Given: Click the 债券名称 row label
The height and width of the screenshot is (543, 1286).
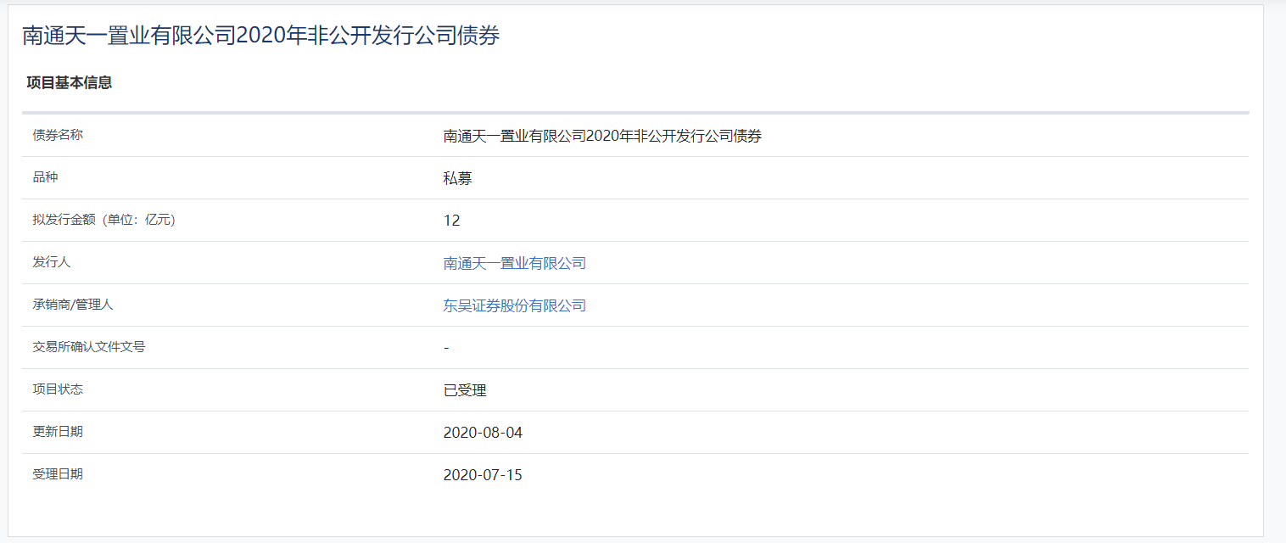Looking at the screenshot, I should (58, 135).
